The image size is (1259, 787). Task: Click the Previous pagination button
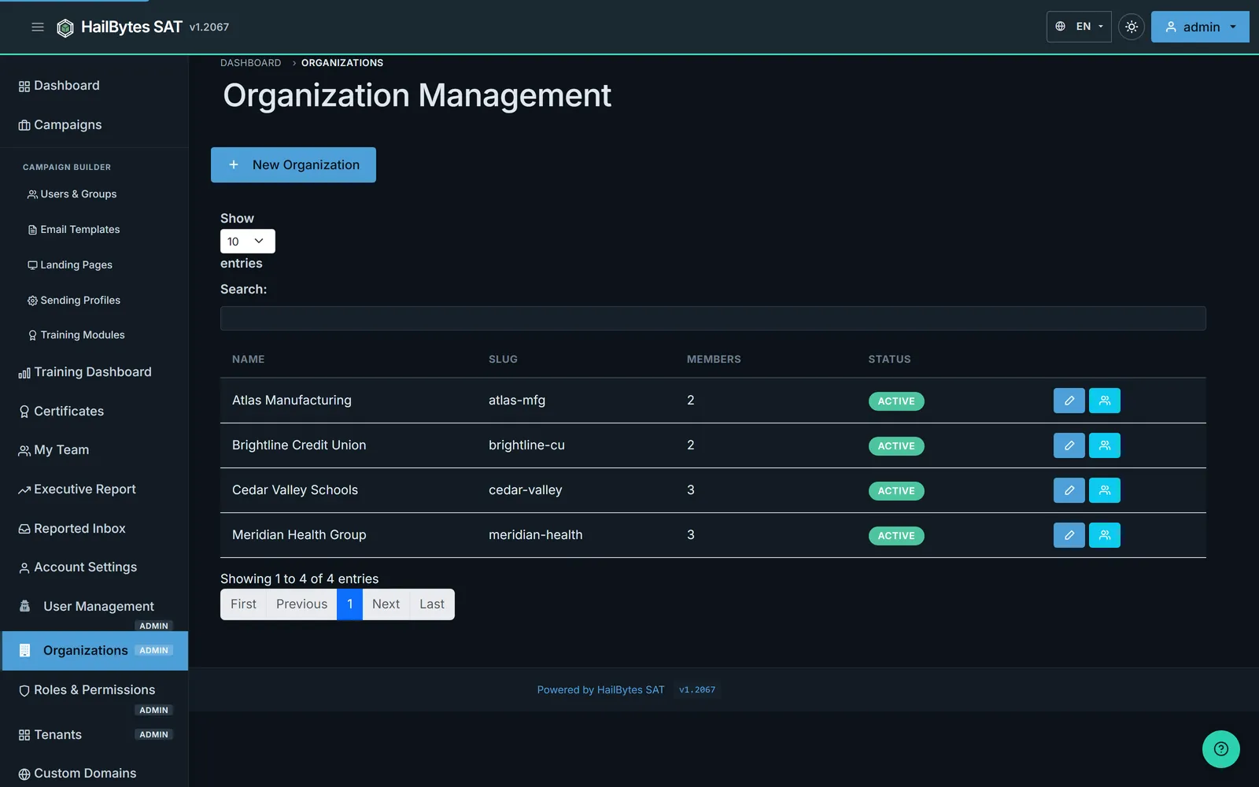point(301,604)
